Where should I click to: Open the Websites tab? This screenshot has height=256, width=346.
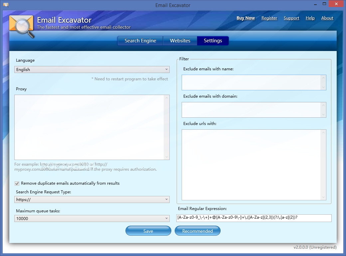coord(180,41)
